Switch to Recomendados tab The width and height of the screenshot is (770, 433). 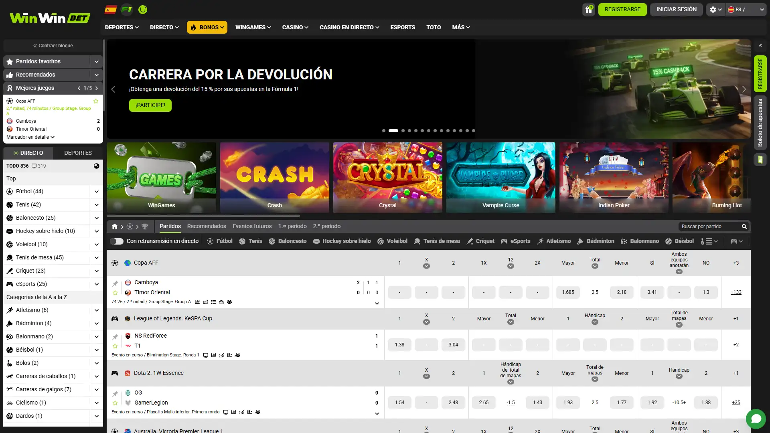(207, 226)
